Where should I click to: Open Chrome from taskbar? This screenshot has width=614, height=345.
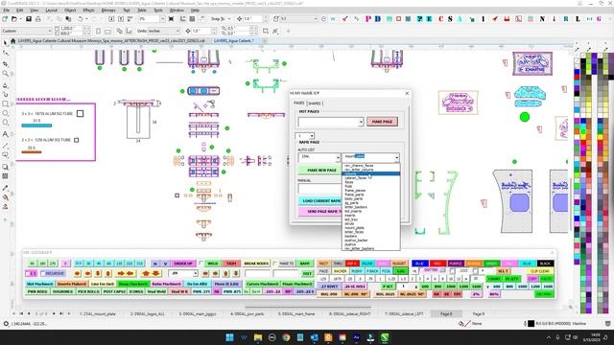point(286,337)
